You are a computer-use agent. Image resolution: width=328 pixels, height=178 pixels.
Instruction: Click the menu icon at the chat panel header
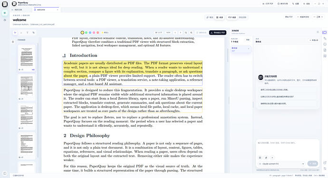(318, 32)
